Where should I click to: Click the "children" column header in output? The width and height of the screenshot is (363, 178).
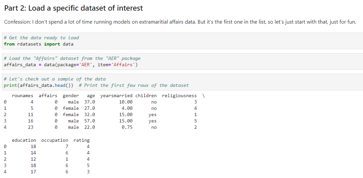[146, 96]
